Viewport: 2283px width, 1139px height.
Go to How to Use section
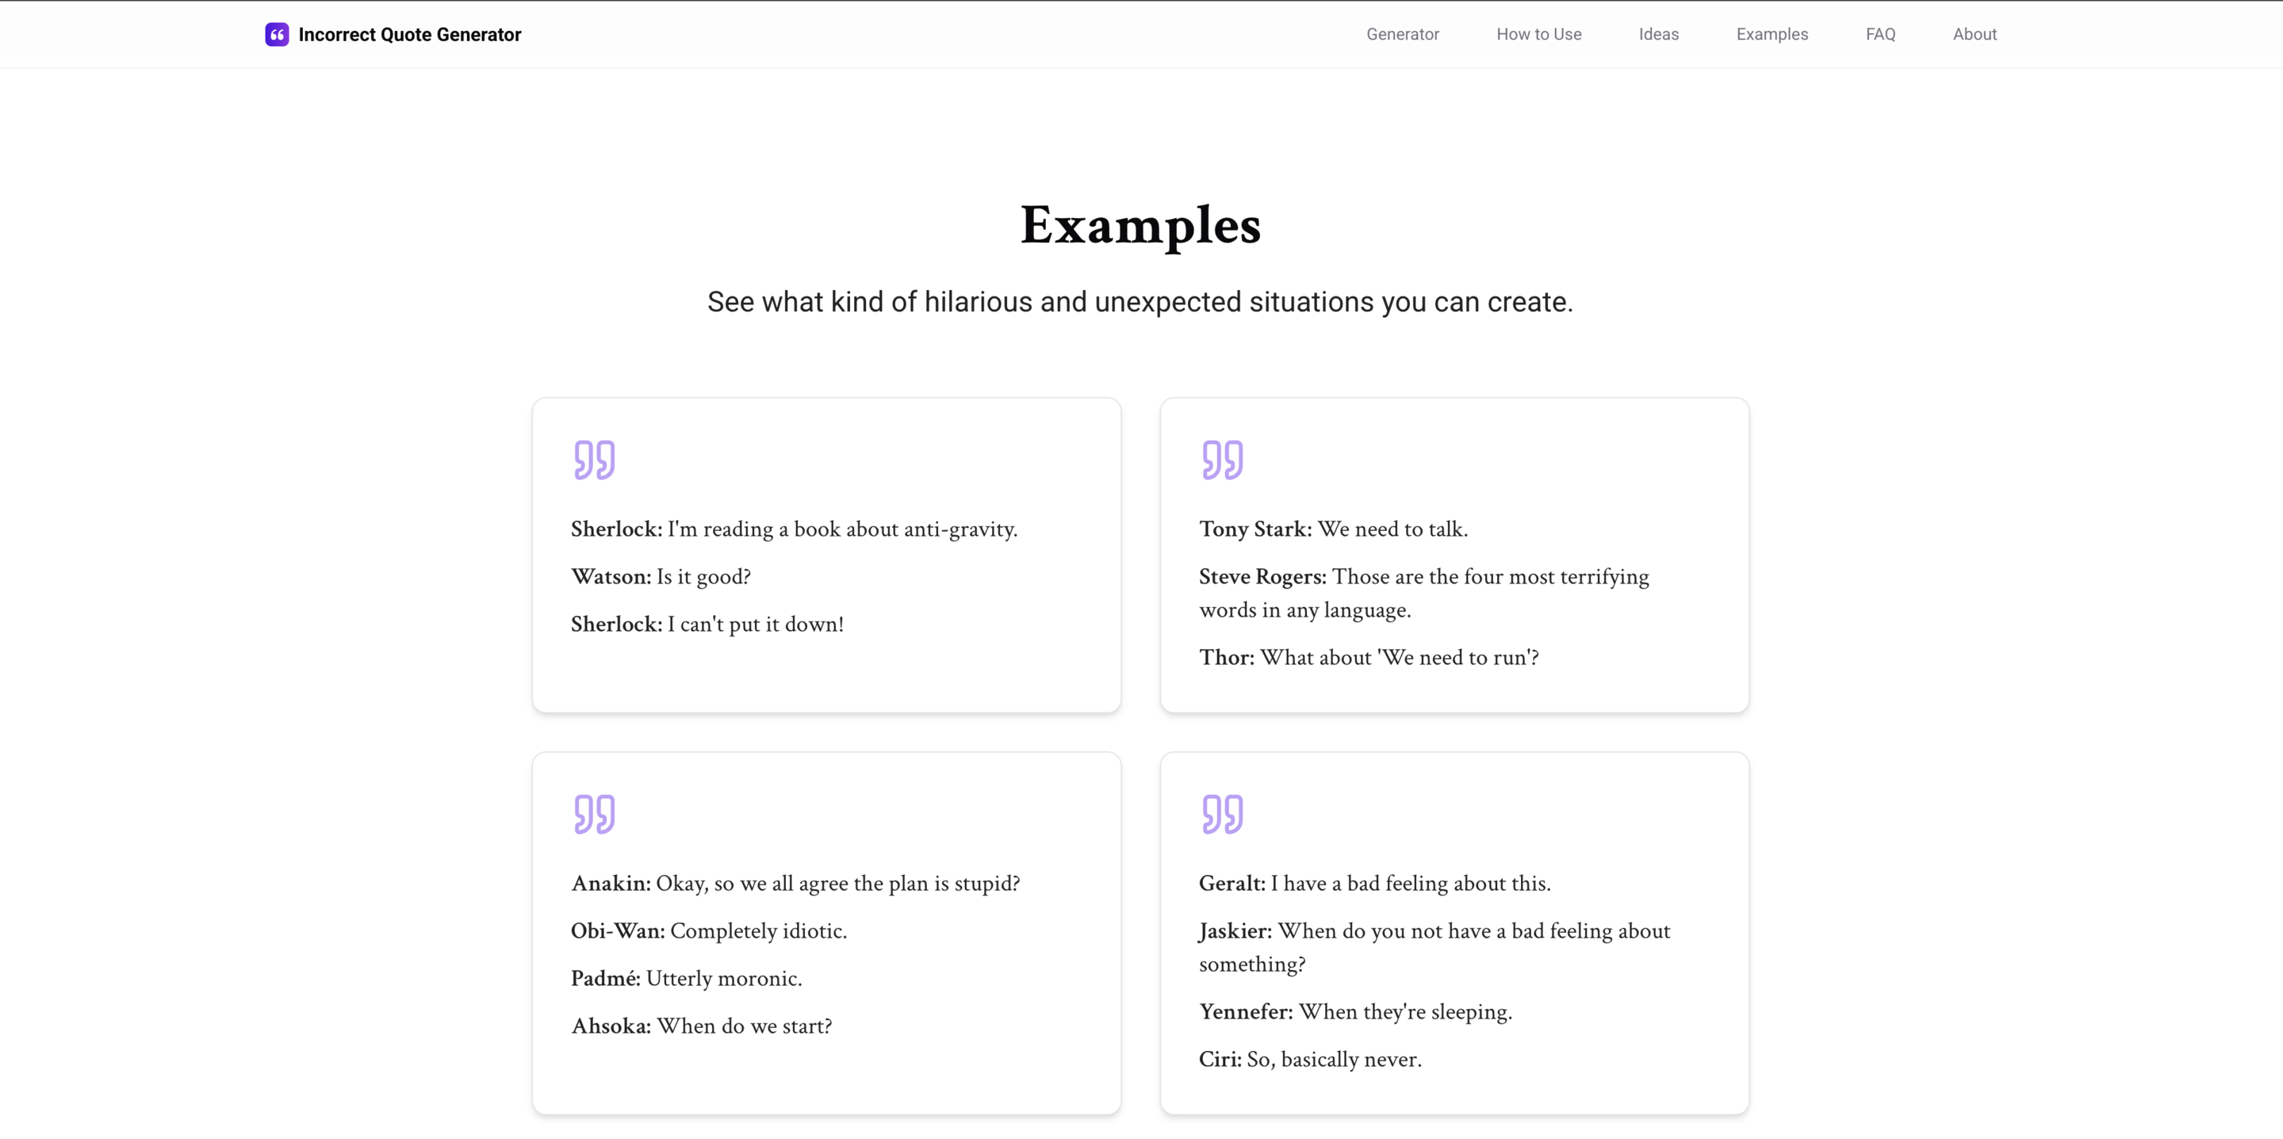[1538, 35]
